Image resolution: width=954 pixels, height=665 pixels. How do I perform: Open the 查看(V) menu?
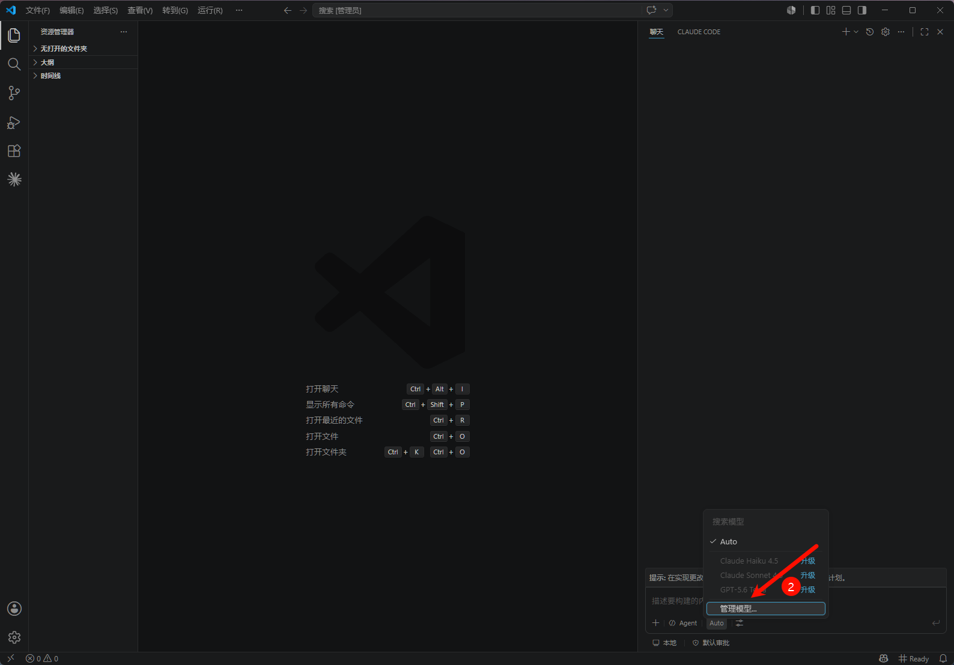[x=140, y=10]
